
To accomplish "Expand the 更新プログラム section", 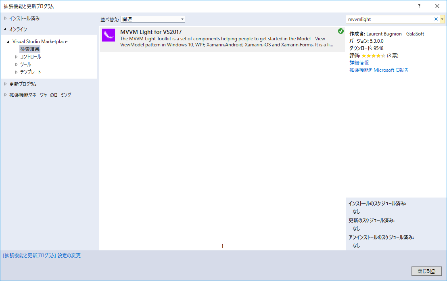I will (x=5, y=84).
